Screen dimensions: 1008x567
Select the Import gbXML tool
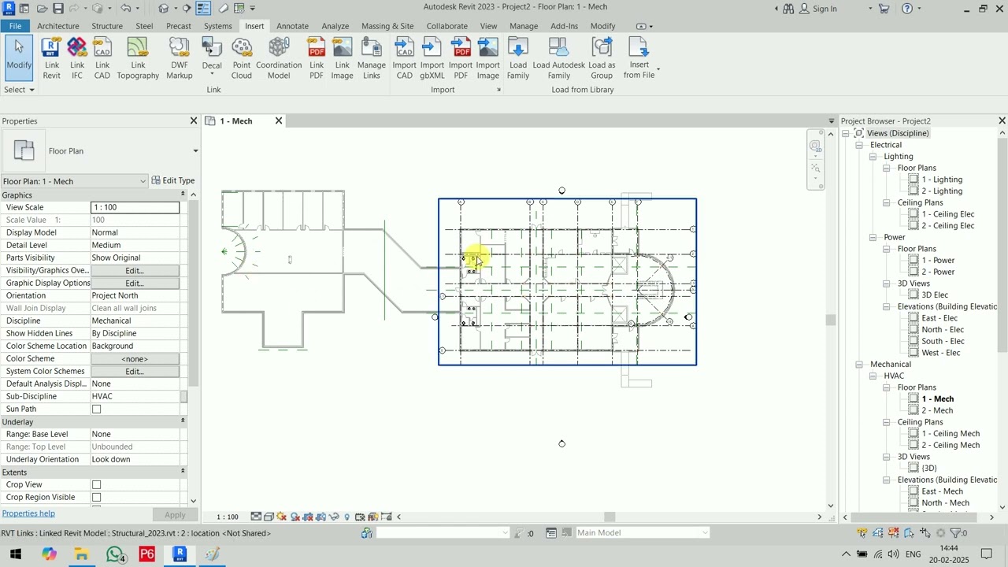(x=432, y=58)
